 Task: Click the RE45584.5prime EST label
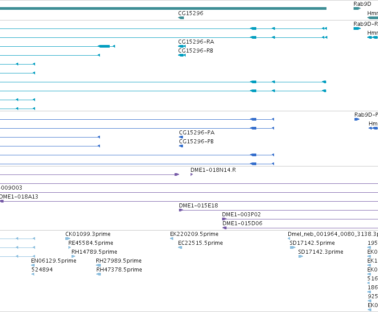[x=91, y=243]
